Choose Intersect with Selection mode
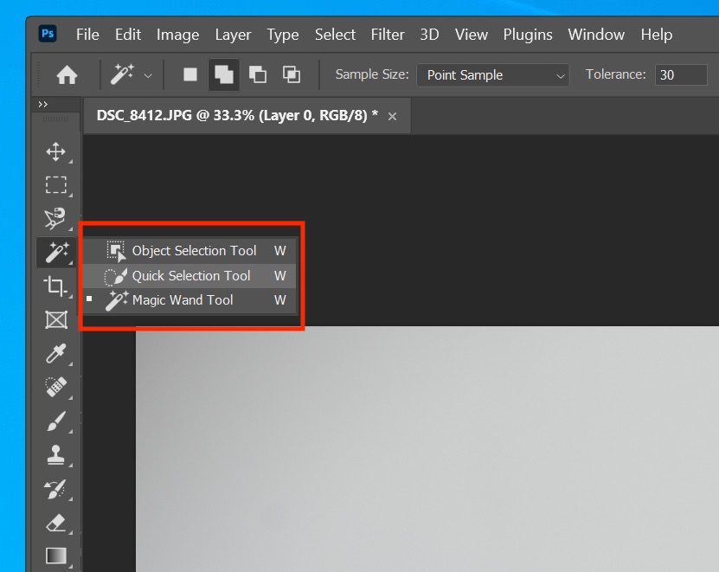Image resolution: width=719 pixels, height=572 pixels. pos(292,74)
